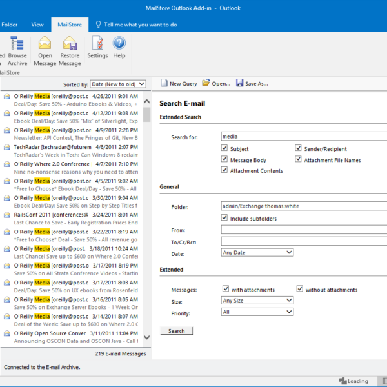Viewport: 387px width, 387px height.
Task: Click the Open Message ribbon icon
Action: click(45, 43)
